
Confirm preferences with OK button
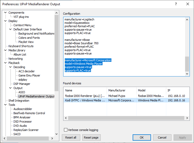tap(142, 137)
